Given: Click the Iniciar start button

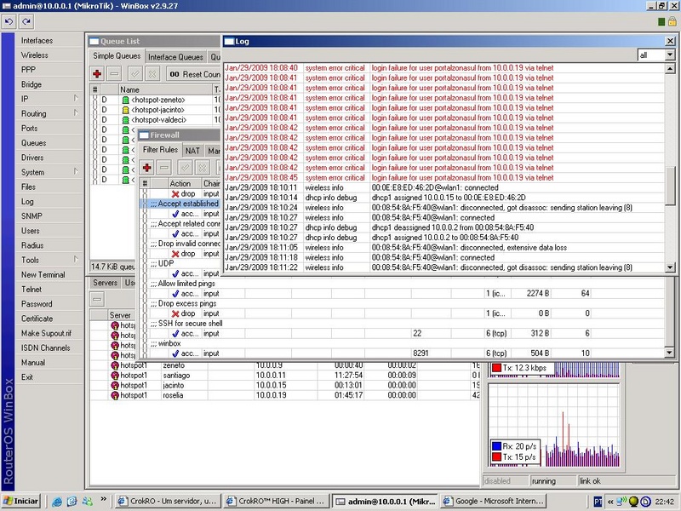Looking at the screenshot, I should 20,502.
